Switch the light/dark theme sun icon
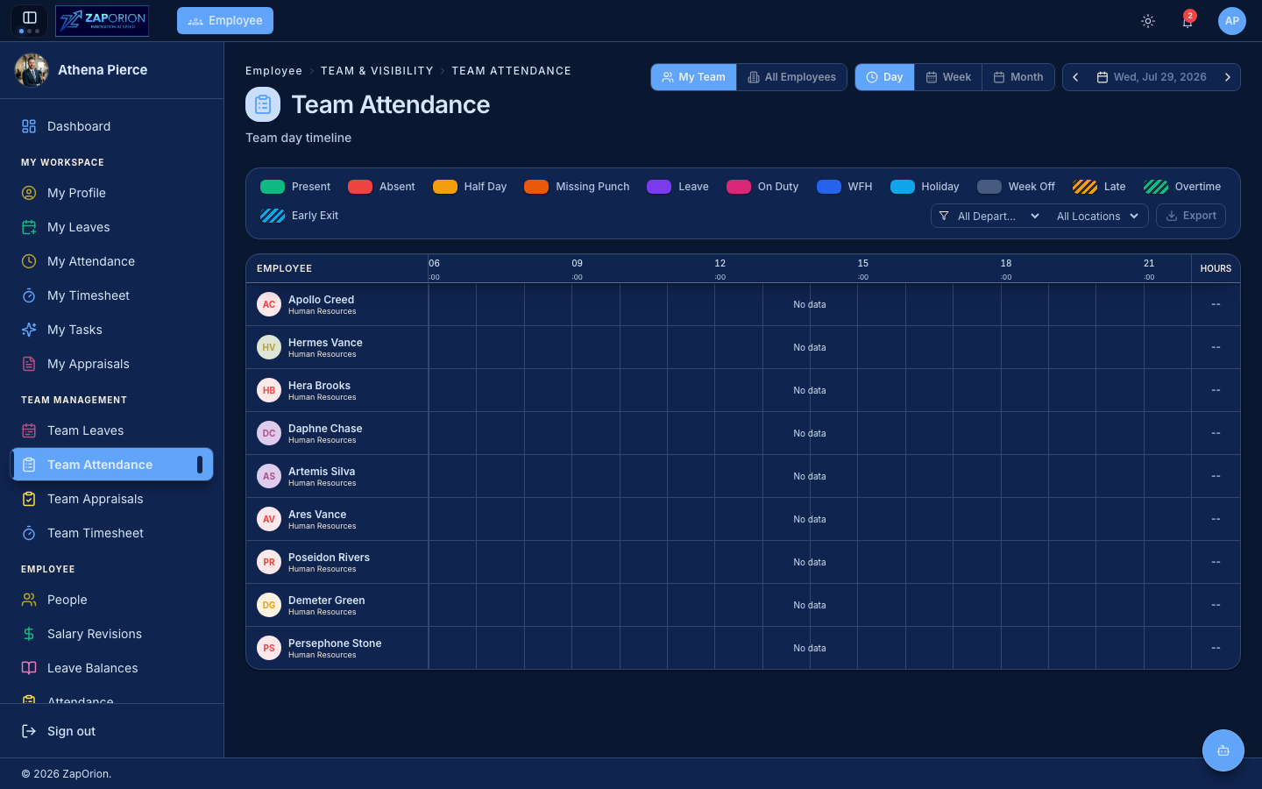Screen dimensions: 1262x789 point(1148,21)
